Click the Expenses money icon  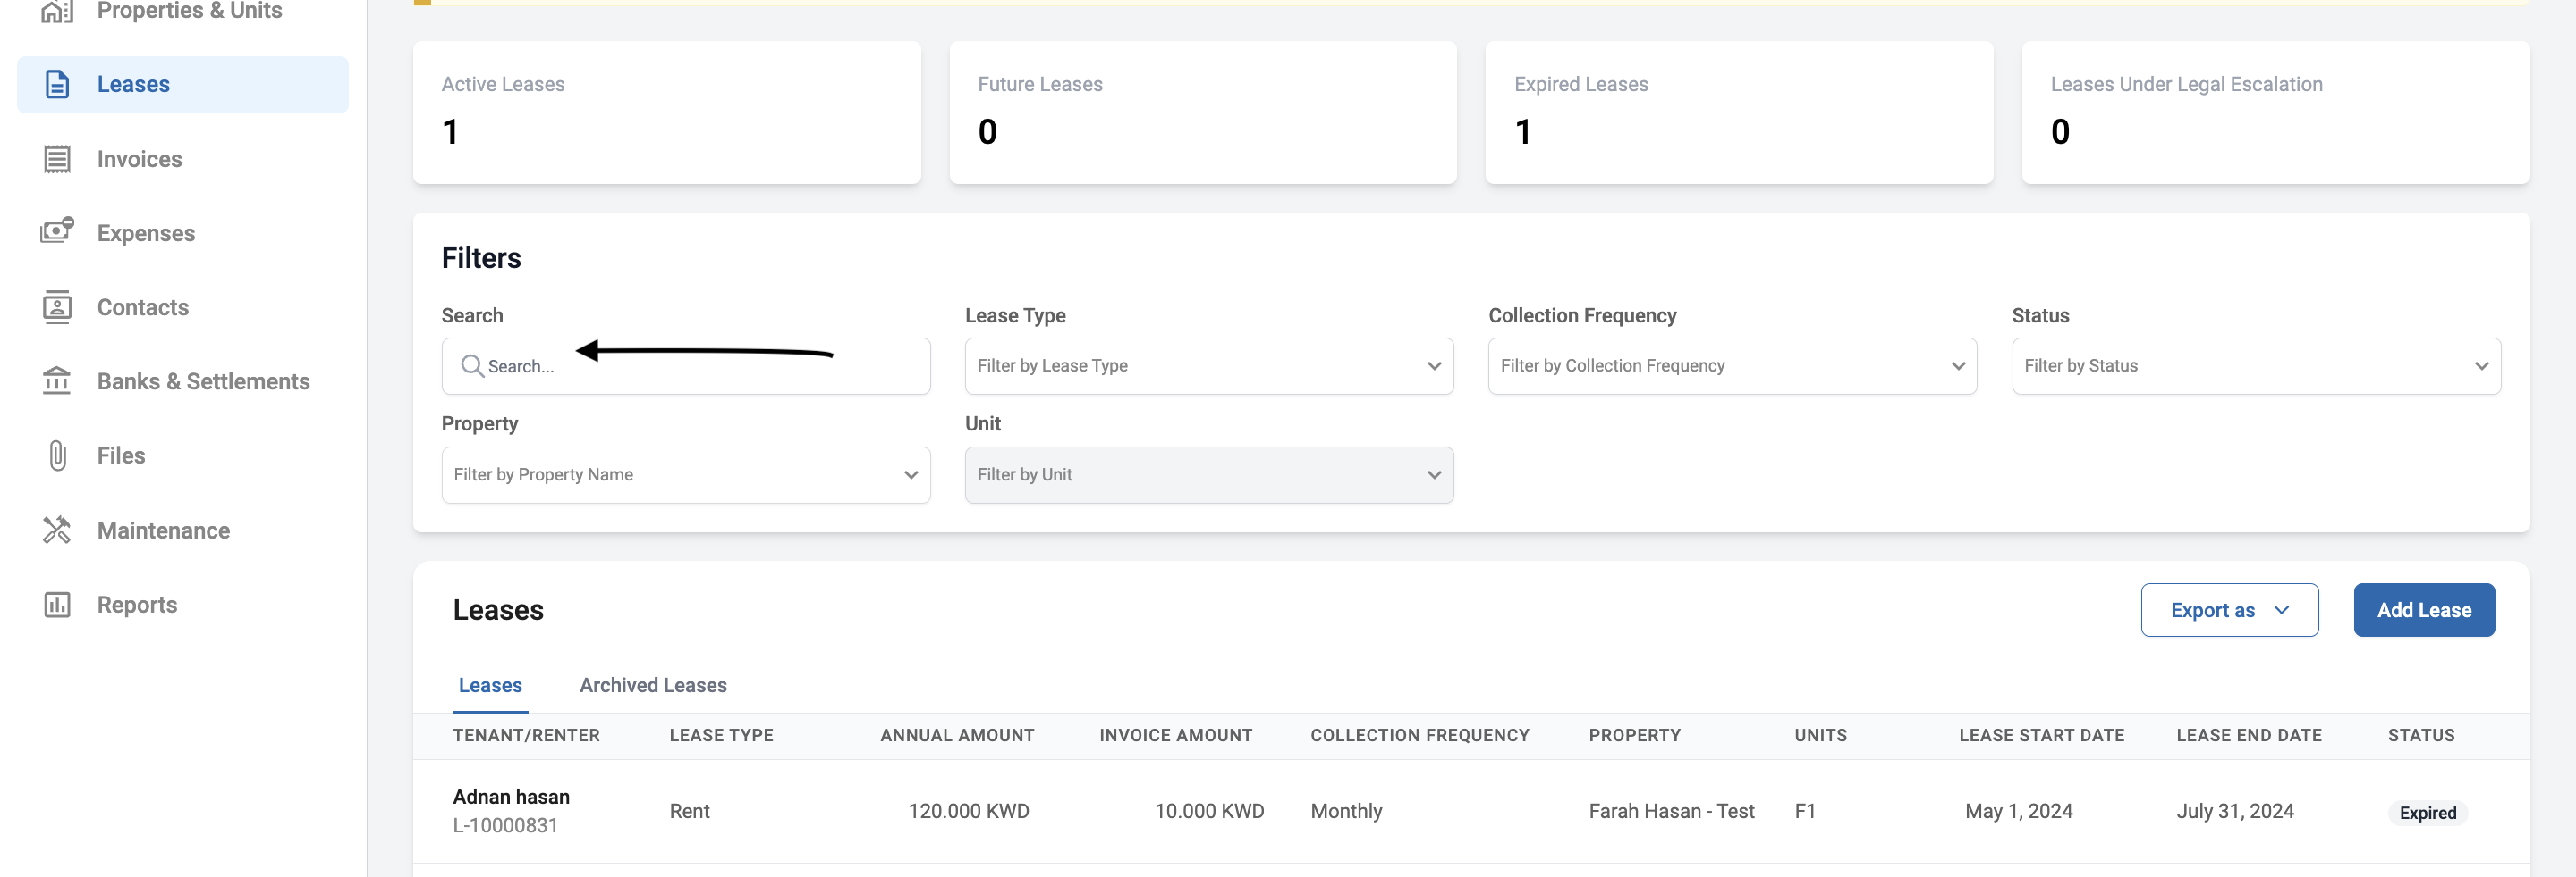57,230
